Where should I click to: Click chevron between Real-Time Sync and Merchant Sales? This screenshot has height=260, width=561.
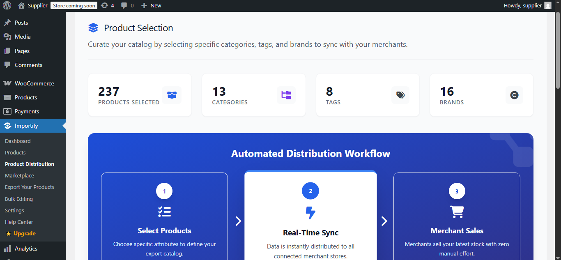point(384,221)
